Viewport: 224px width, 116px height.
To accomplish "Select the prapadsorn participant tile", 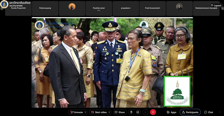I will click(x=125, y=8).
